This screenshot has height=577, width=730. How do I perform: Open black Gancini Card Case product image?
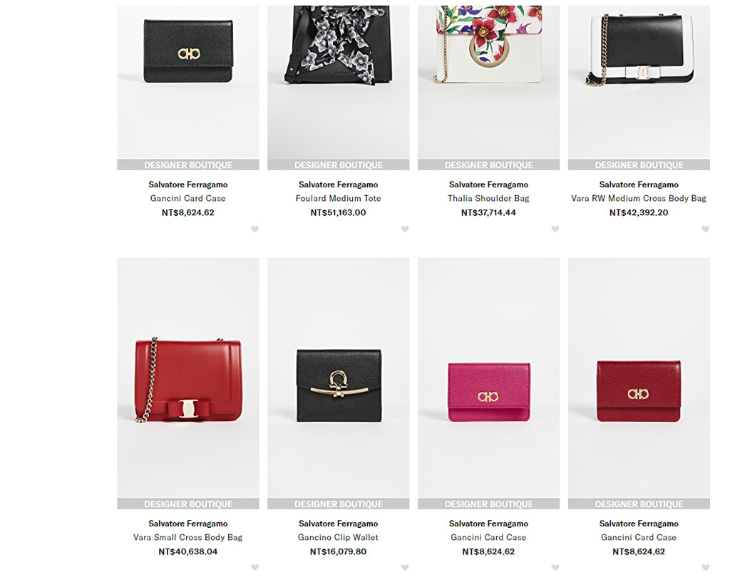(x=188, y=83)
